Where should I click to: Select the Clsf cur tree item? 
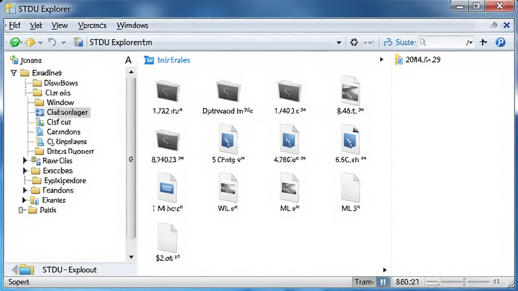(x=54, y=122)
